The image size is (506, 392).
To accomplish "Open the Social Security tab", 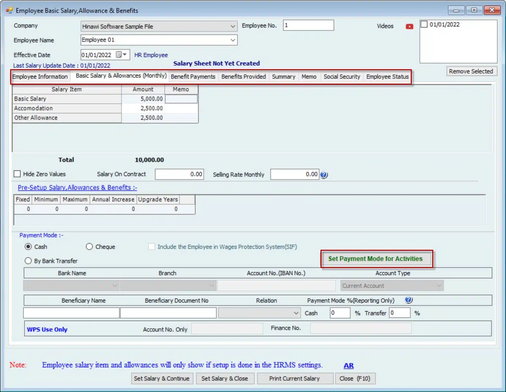I will pos(342,77).
